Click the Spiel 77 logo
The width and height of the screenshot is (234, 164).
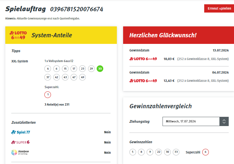21,132
